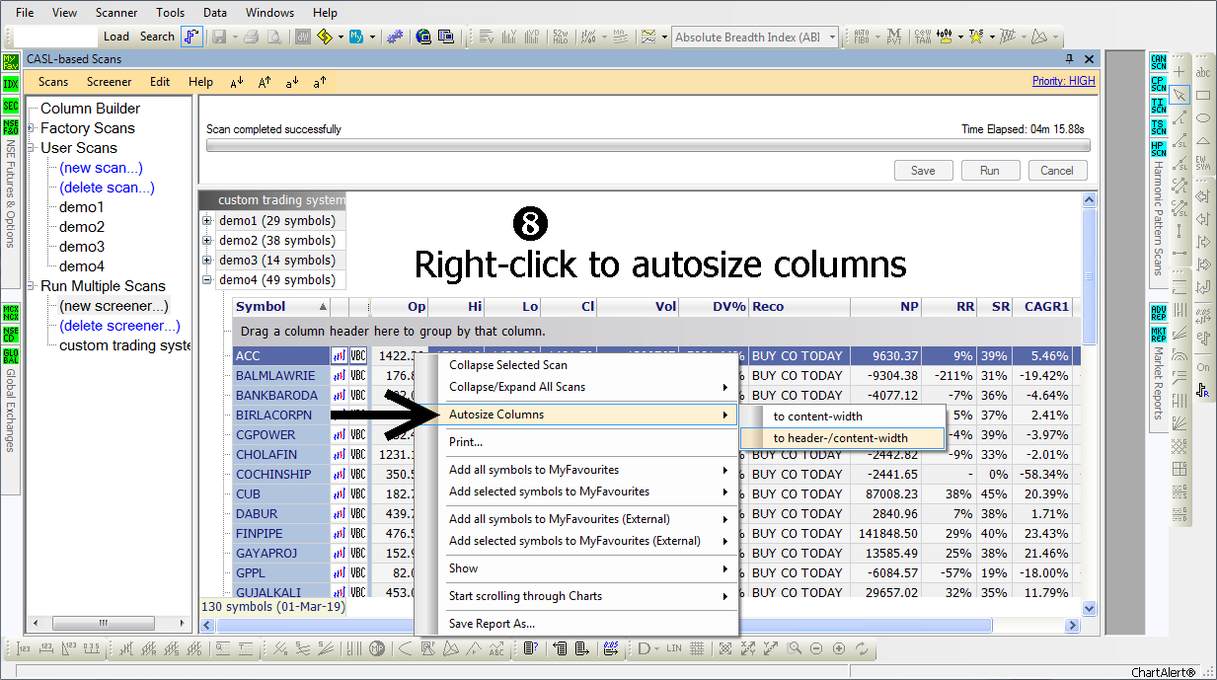Viewport: 1217px width, 680px height.
Task: Select the abc text annotation tool
Action: (x=1203, y=72)
